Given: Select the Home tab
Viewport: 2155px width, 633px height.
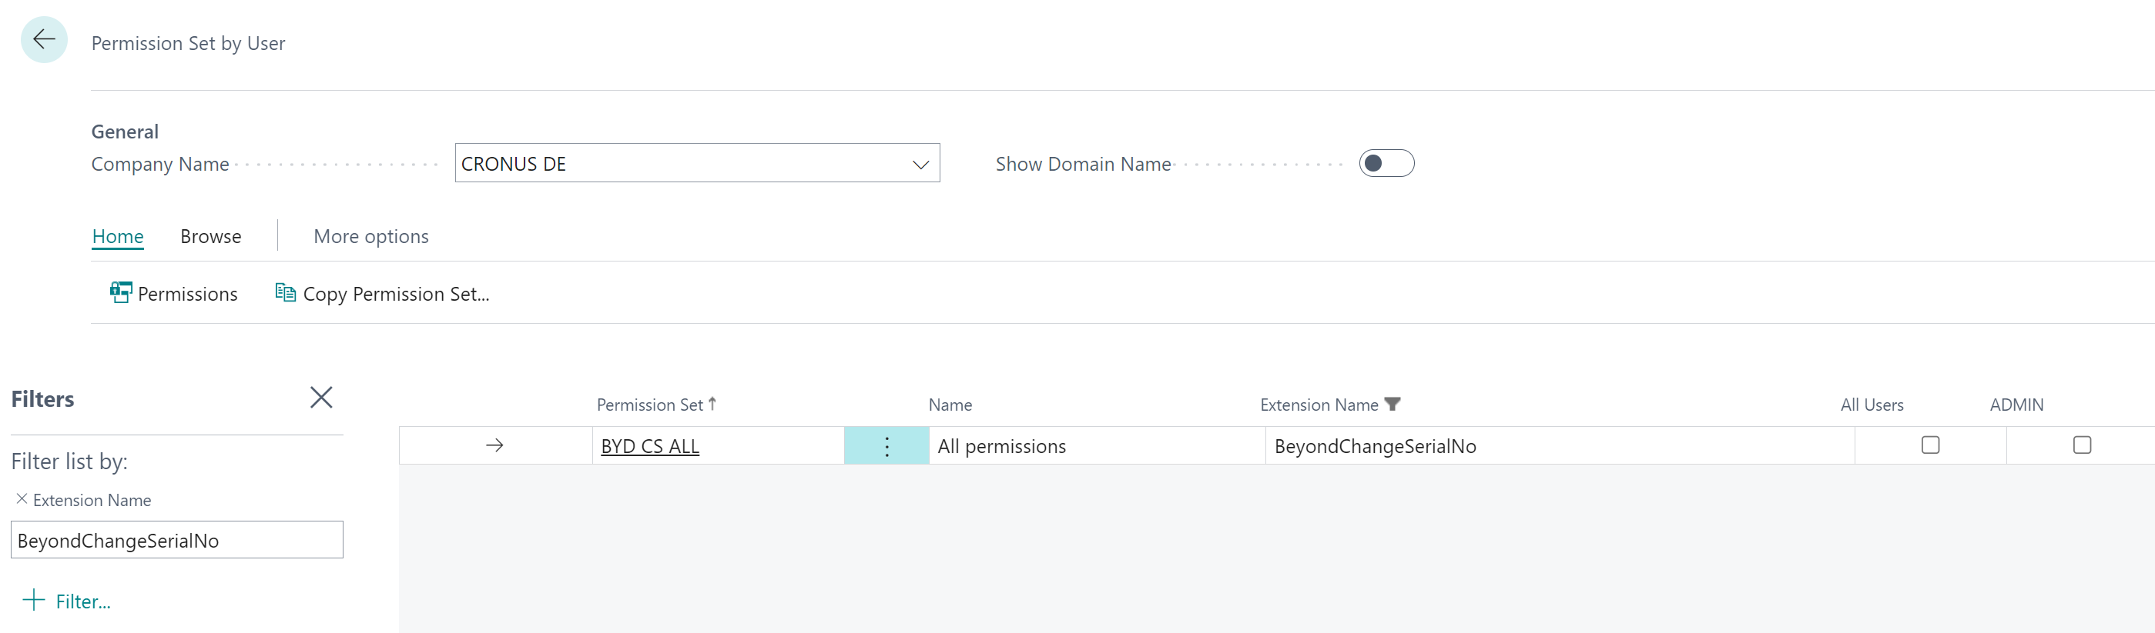Looking at the screenshot, I should pyautogui.click(x=118, y=236).
